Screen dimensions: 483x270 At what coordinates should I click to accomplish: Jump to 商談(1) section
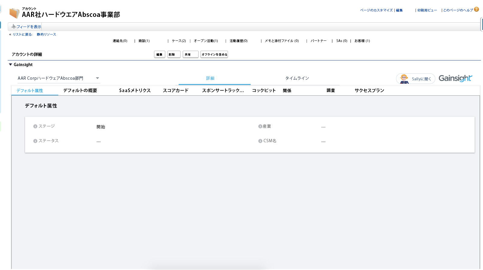tap(144, 41)
